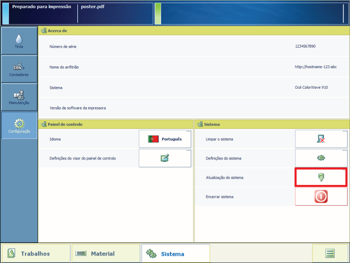Click the poster.pdf job name in status bar
Viewport: 350px width, 263px height.
coord(93,7)
